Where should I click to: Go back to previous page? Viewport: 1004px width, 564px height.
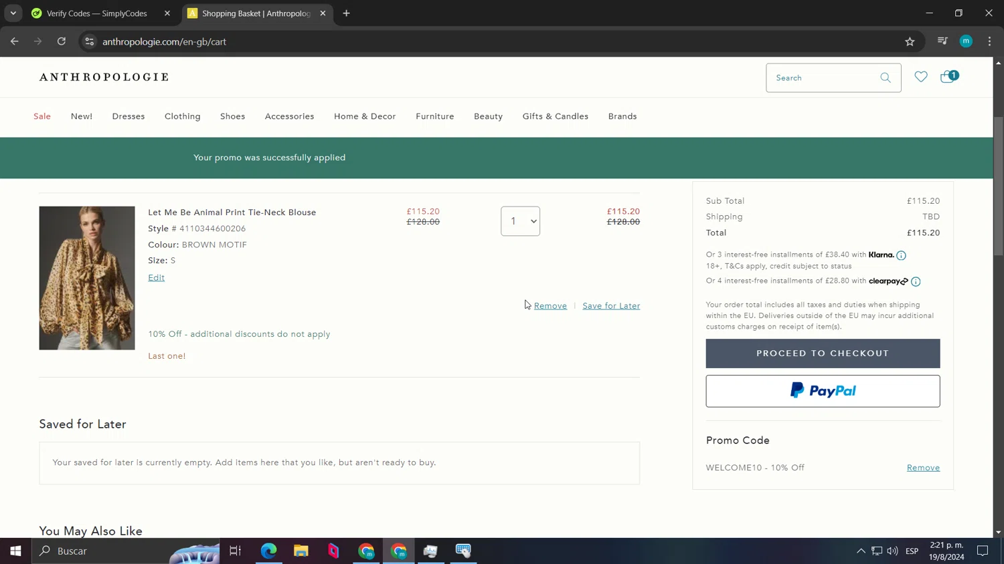click(15, 41)
